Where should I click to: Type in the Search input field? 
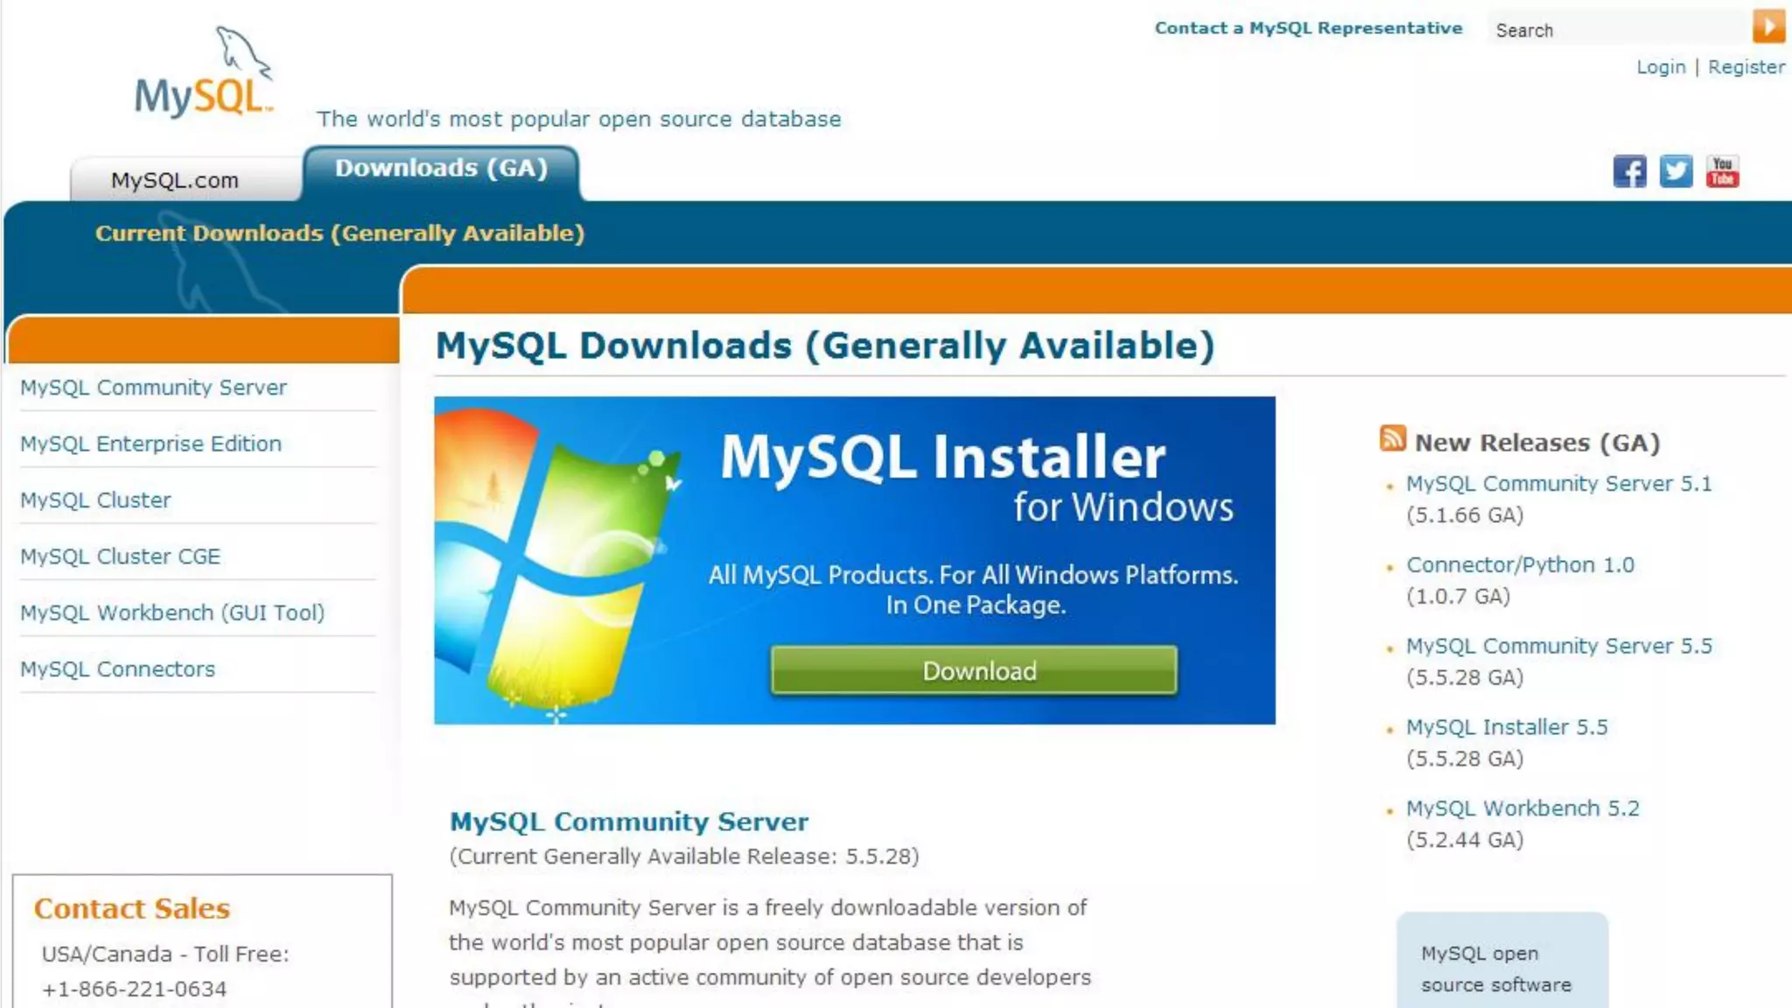pyautogui.click(x=1619, y=30)
